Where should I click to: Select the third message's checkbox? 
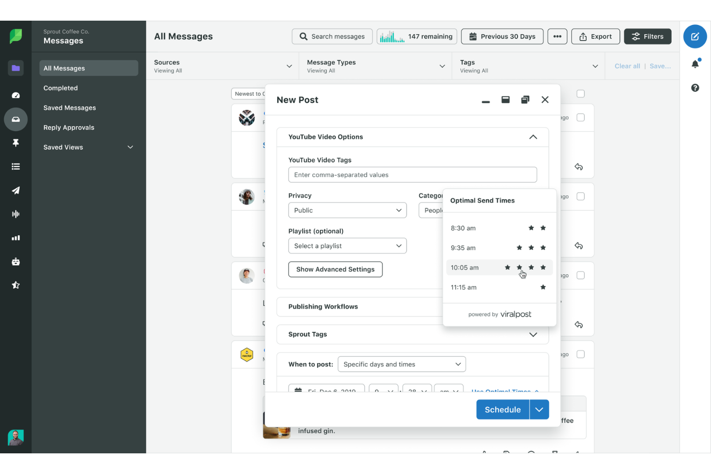click(x=580, y=275)
